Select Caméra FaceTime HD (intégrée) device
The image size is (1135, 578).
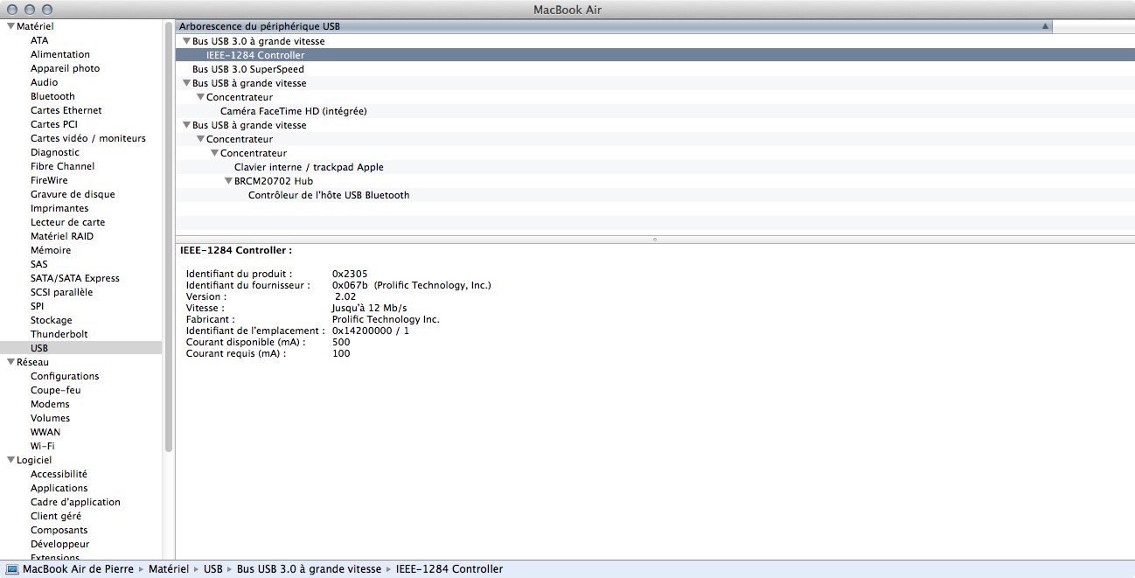(x=293, y=111)
